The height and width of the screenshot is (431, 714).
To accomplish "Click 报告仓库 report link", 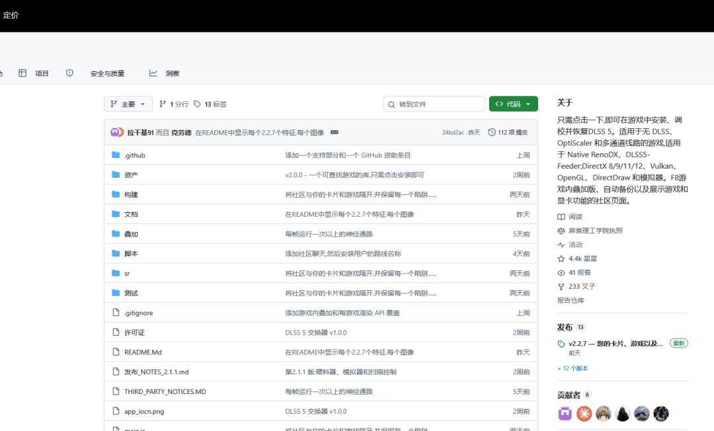I will pos(571,300).
